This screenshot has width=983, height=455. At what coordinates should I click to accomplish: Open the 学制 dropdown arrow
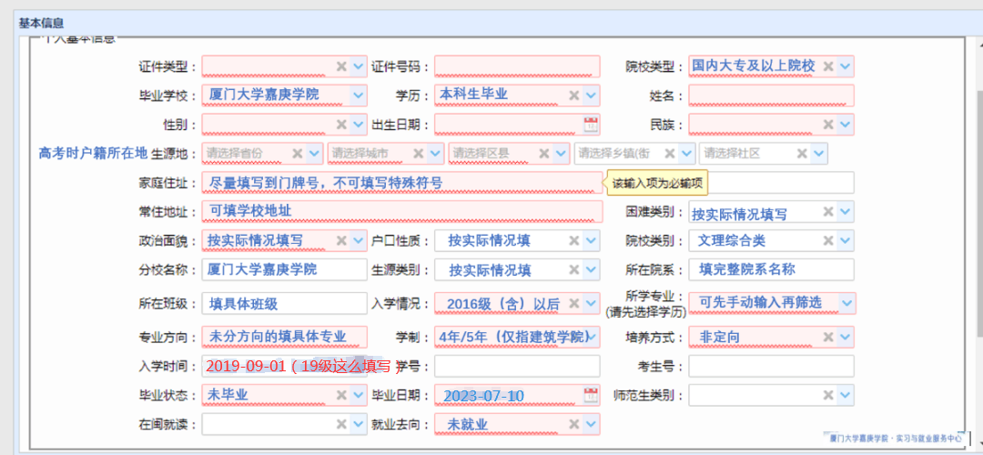click(x=592, y=337)
